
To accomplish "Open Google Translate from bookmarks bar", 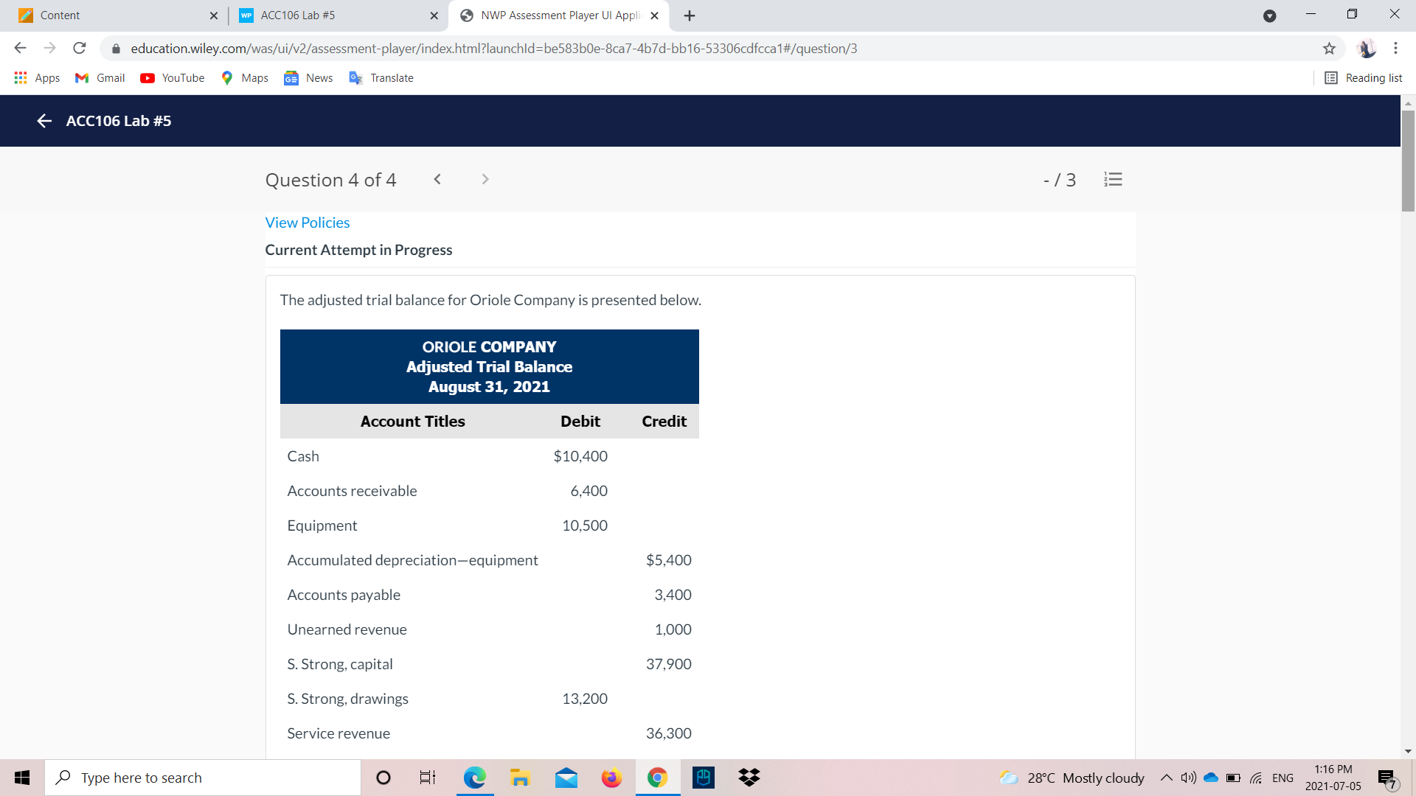I will 381,77.
